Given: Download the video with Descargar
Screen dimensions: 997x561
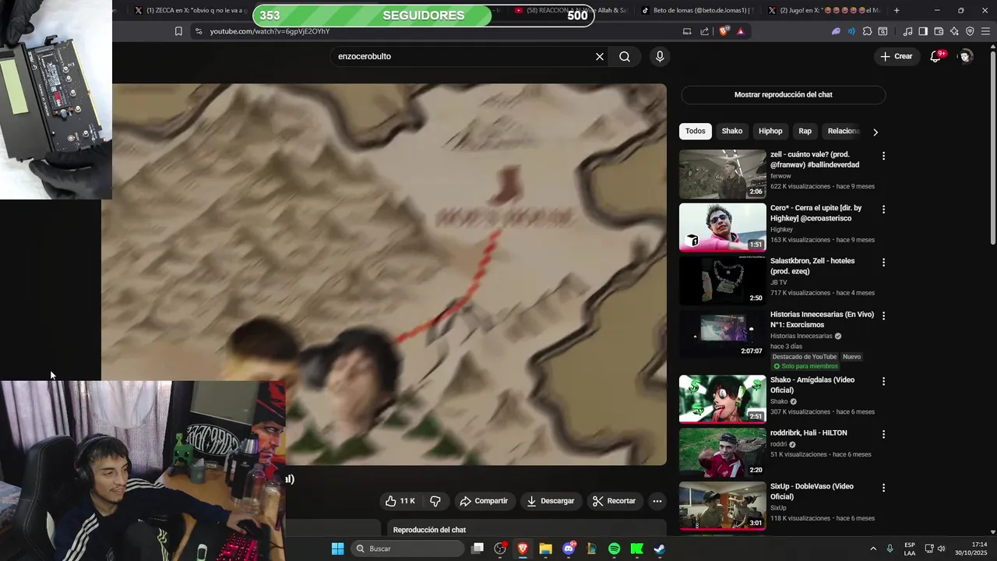Looking at the screenshot, I should tap(550, 501).
